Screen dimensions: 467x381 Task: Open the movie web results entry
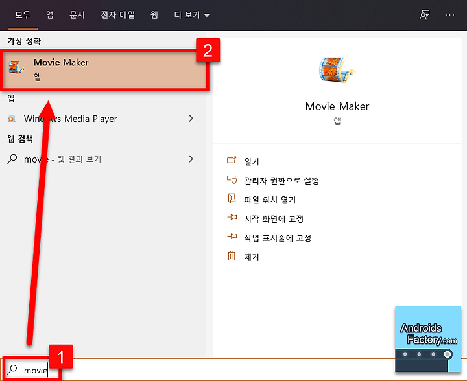tap(103, 159)
